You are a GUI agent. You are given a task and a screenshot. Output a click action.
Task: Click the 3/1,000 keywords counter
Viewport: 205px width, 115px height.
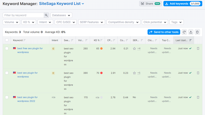(195, 4)
